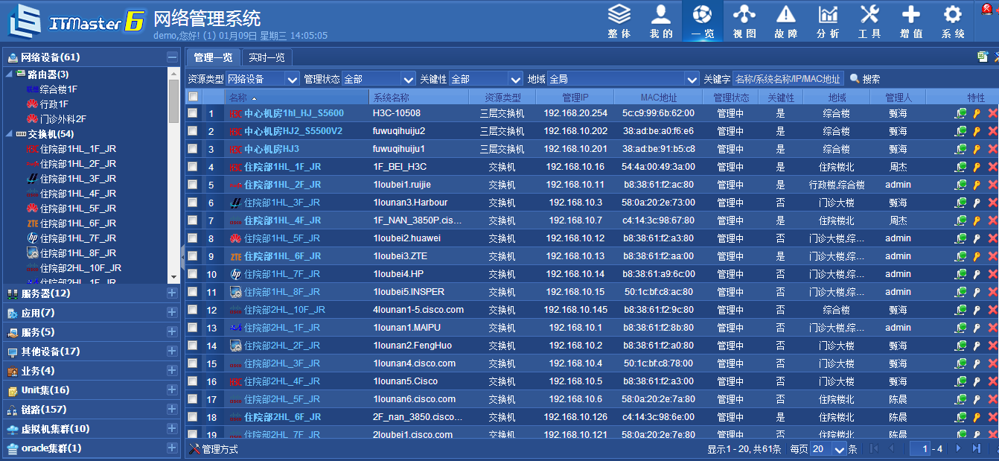
Task: Open the 视图 (View) topology icon
Action: click(744, 21)
